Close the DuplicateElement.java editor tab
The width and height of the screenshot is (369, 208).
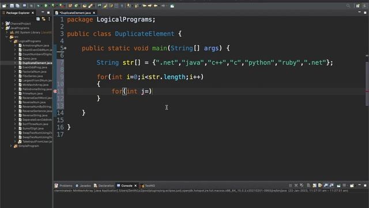(94, 13)
